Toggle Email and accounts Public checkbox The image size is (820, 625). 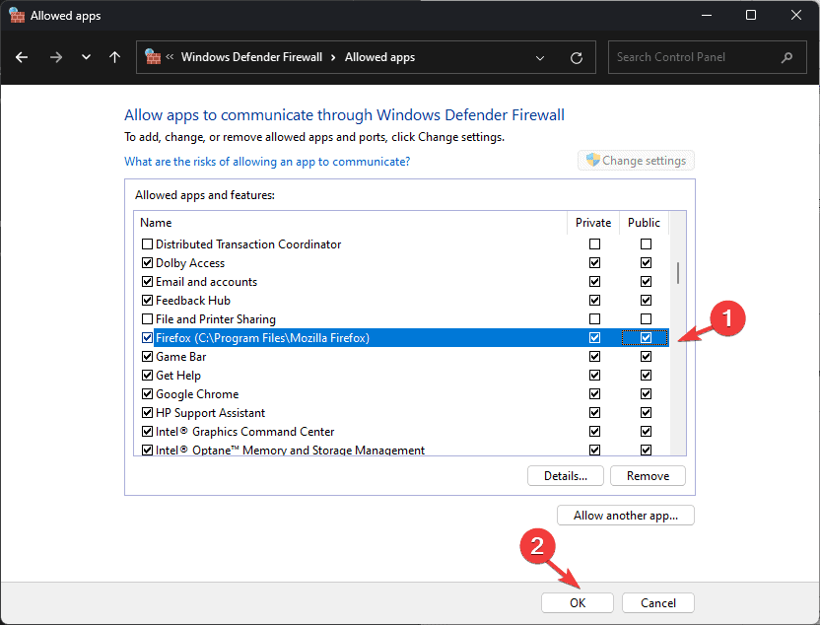[646, 281]
